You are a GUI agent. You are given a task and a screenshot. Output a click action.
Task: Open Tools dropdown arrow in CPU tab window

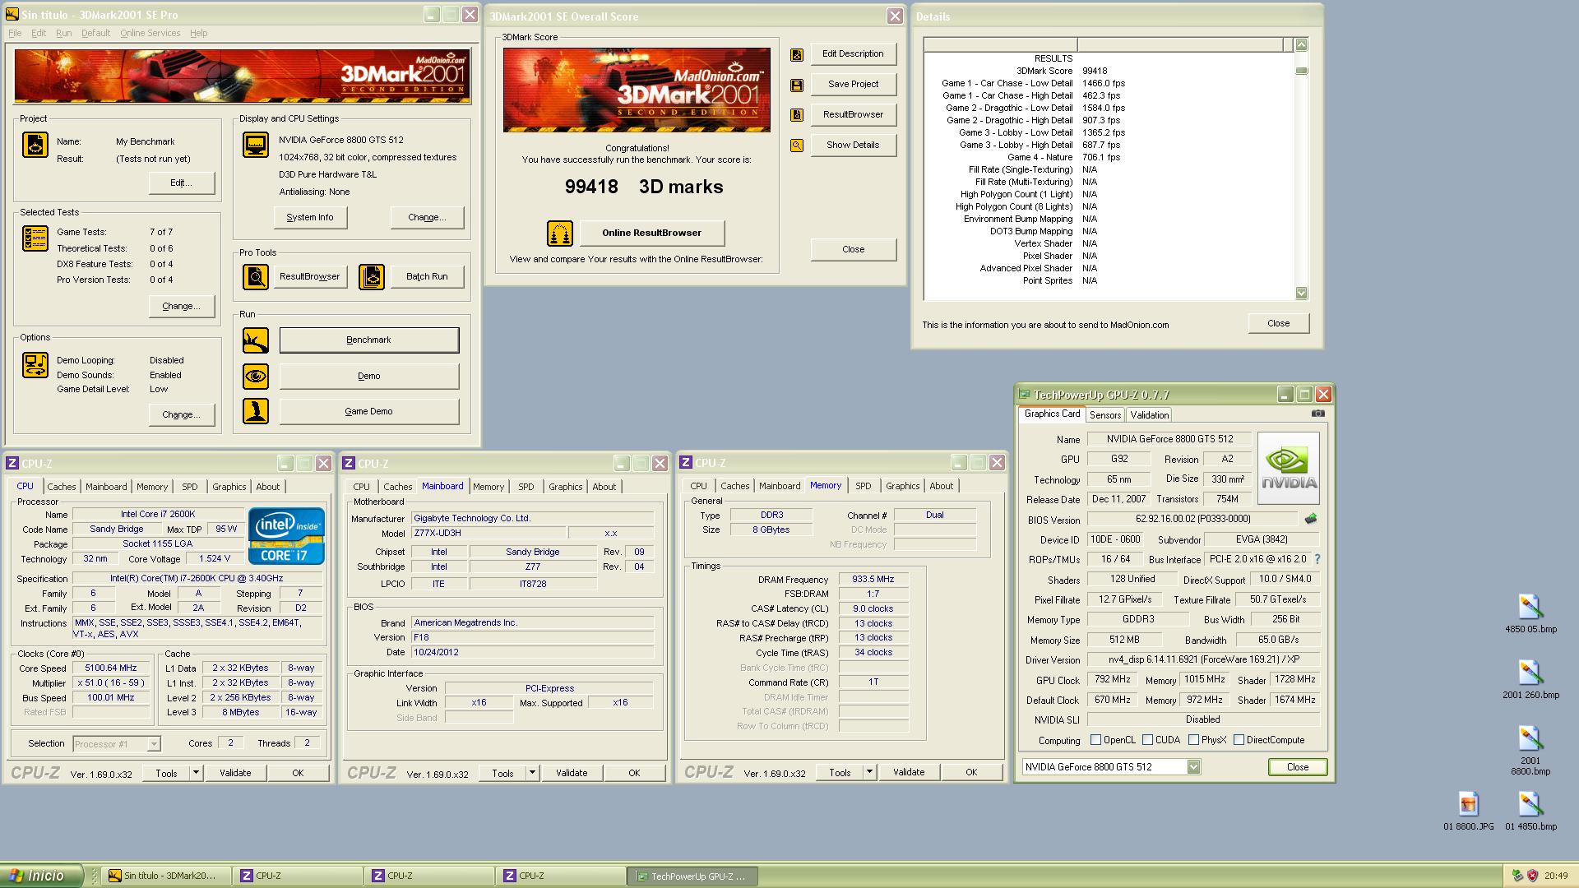click(x=196, y=773)
